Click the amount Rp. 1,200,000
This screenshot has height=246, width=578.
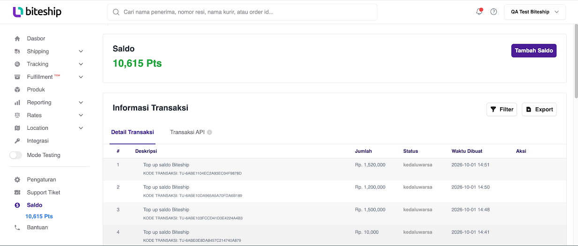[370, 187]
